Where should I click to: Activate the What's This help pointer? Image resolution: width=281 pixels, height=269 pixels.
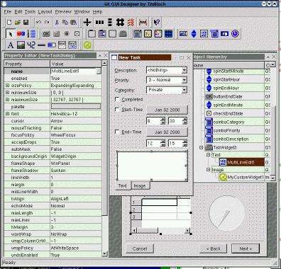pos(156,23)
